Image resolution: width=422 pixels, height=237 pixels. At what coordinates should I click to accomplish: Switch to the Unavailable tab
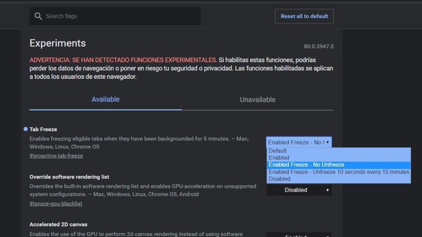pyautogui.click(x=258, y=100)
